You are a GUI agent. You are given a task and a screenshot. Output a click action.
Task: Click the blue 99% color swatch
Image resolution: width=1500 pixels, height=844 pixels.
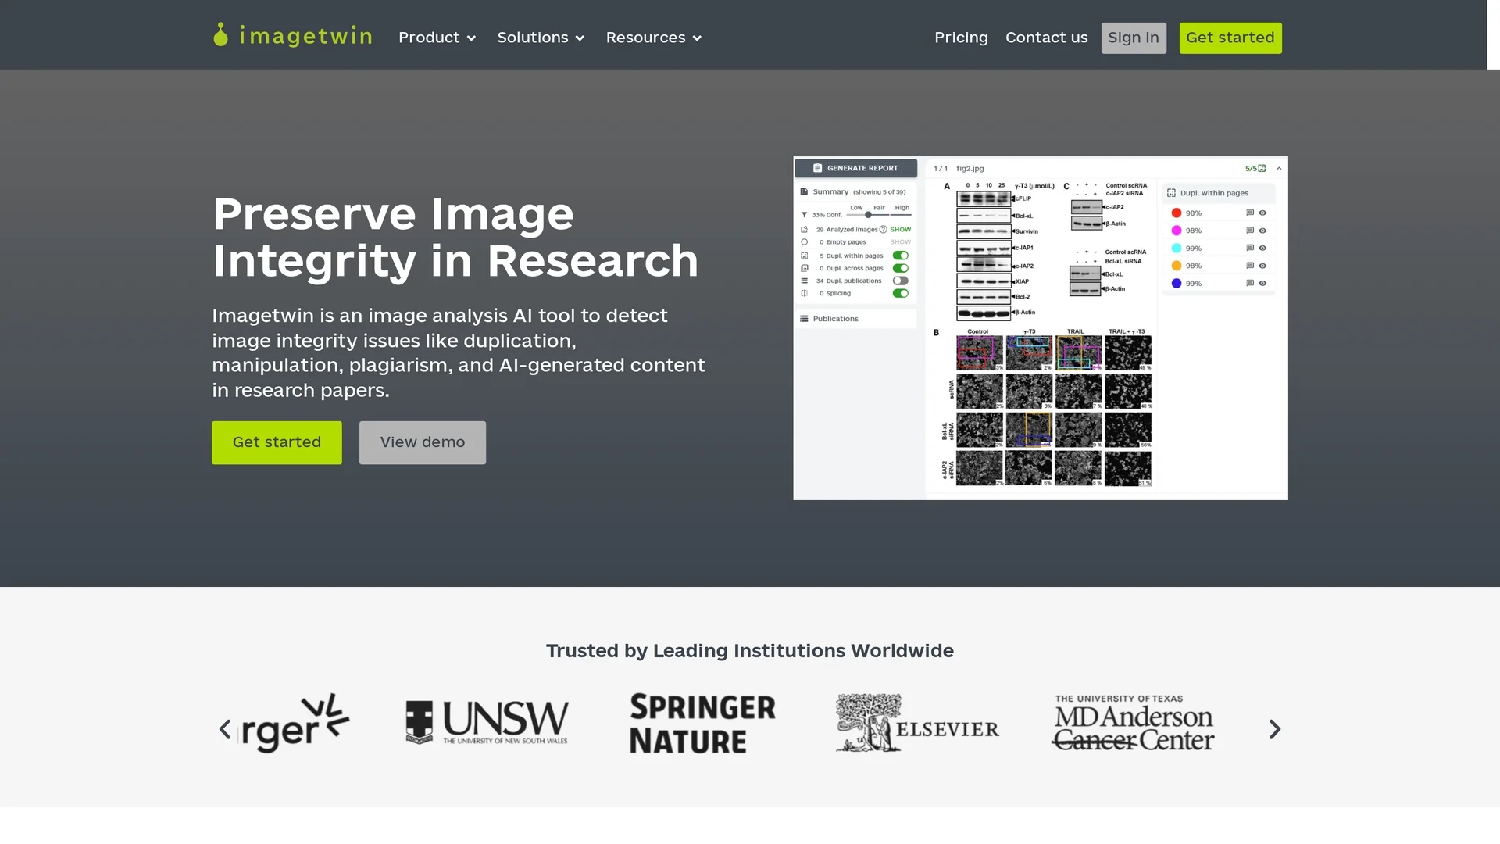(x=1177, y=284)
